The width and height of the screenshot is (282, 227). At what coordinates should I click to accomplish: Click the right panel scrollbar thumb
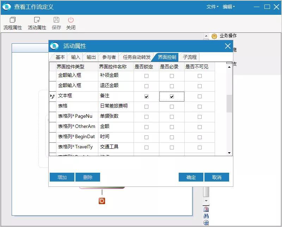[x=206, y=192]
